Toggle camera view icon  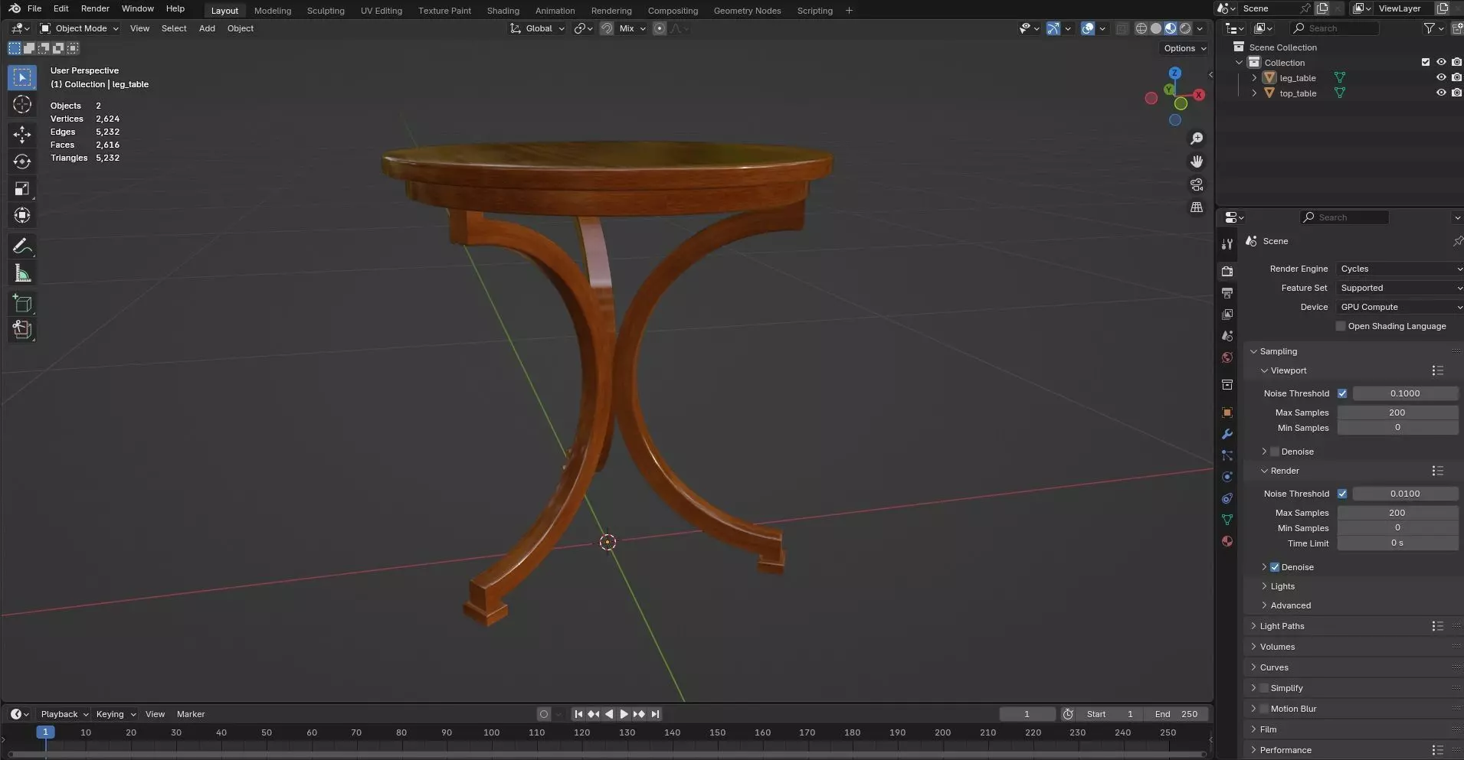tap(1197, 184)
